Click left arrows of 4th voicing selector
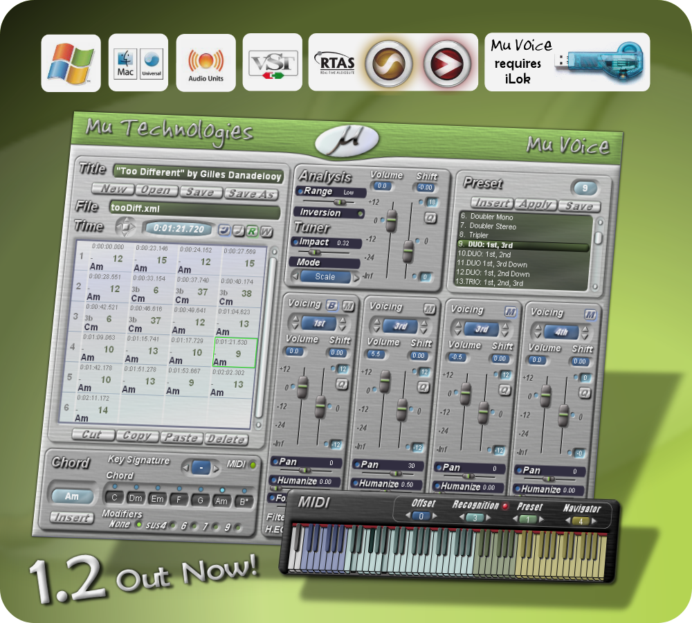The width and height of the screenshot is (692, 623). (x=538, y=331)
